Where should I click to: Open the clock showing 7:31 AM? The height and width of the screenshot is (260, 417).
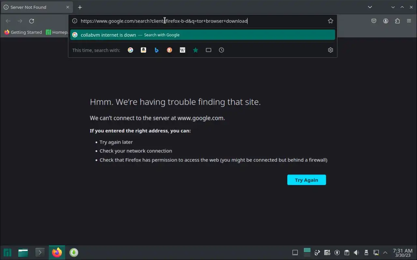click(x=403, y=253)
